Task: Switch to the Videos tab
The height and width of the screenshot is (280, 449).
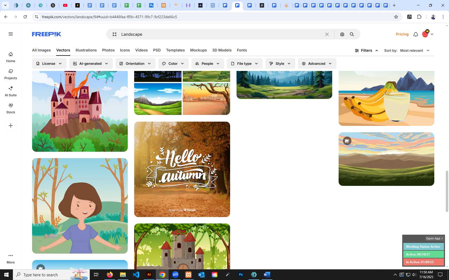Action: click(141, 50)
